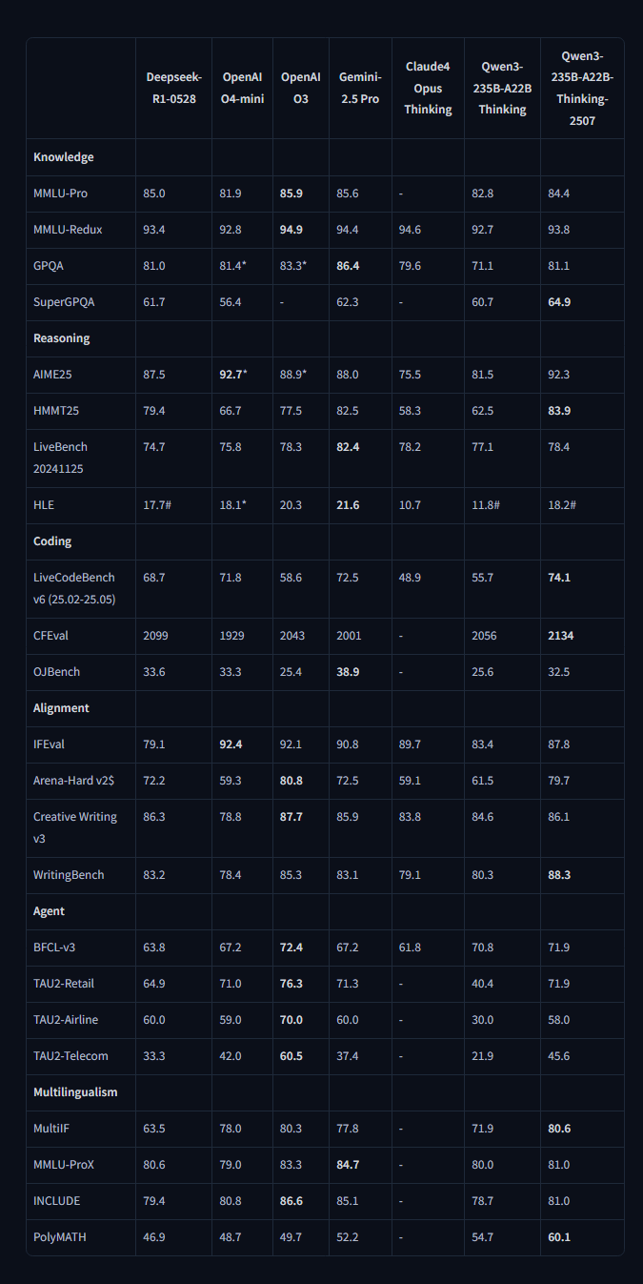Click the TAU2-Airline row label
This screenshot has width=643, height=1284.
(66, 1020)
